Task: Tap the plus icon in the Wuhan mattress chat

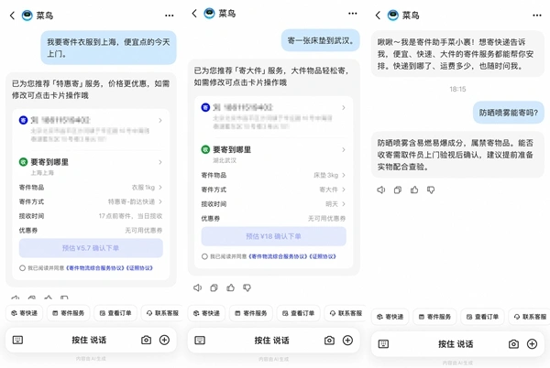Action: (347, 341)
